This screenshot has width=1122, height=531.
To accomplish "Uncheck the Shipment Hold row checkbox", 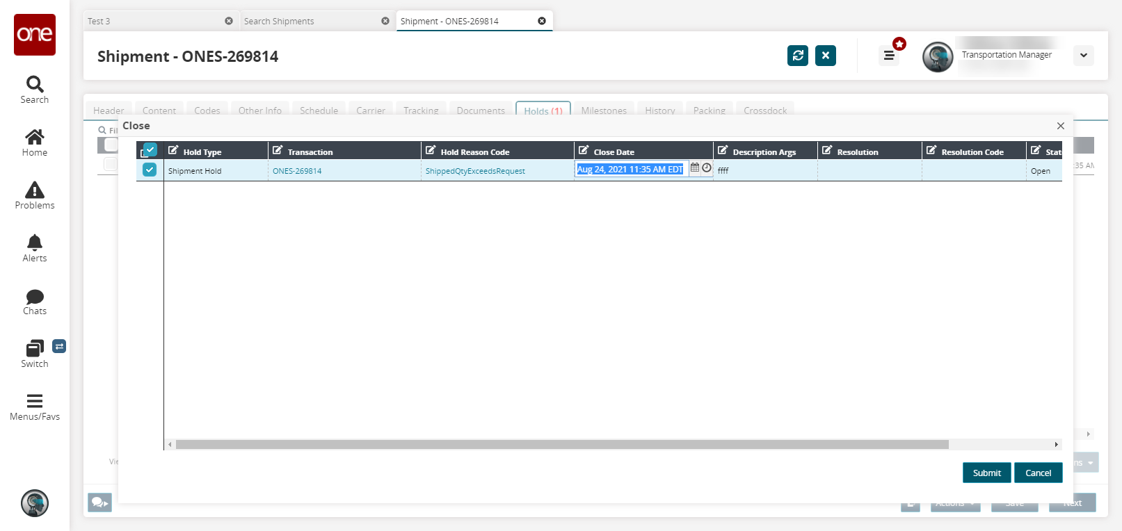I will click(150, 170).
